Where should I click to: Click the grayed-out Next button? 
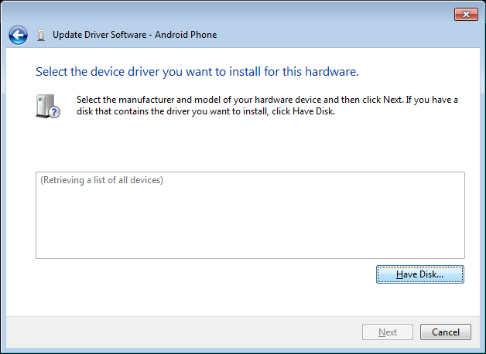[x=388, y=332]
